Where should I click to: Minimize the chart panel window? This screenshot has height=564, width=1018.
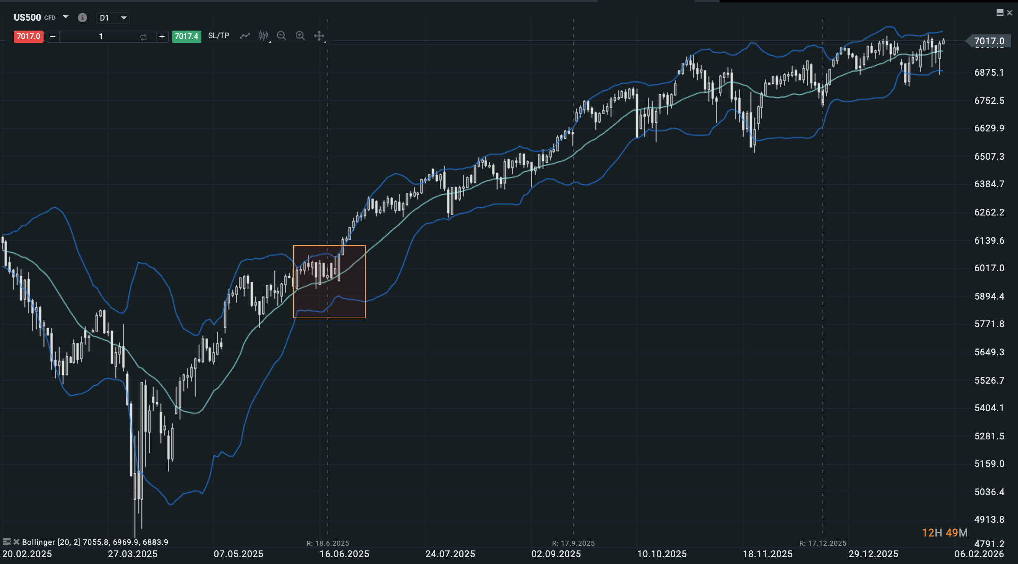coord(999,13)
